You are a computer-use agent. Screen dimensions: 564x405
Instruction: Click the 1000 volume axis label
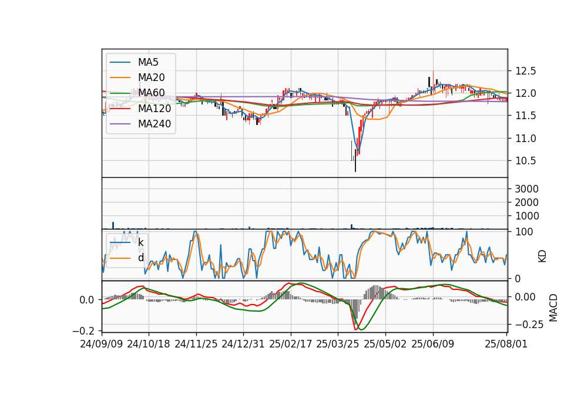tap(526, 216)
